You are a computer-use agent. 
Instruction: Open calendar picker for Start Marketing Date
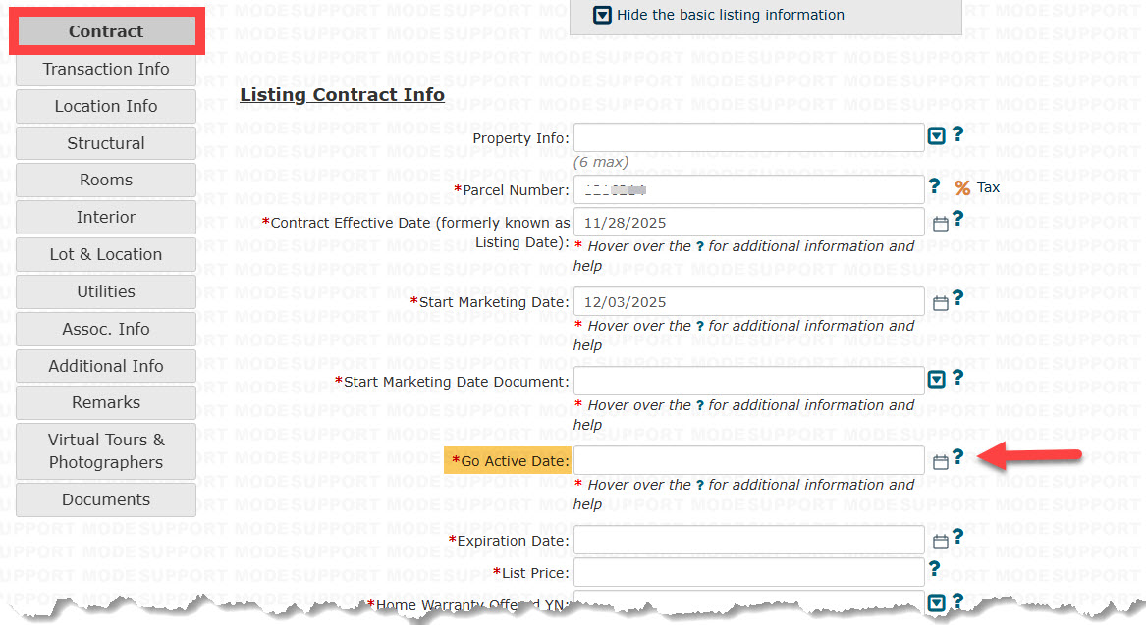pos(941,303)
